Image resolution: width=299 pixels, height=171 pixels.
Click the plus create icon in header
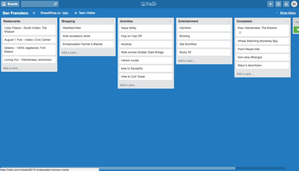tap(270, 4)
